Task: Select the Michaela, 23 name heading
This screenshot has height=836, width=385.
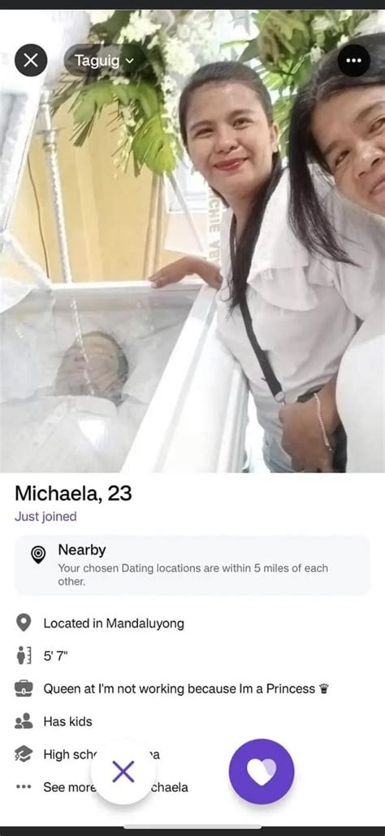Action: [x=73, y=493]
